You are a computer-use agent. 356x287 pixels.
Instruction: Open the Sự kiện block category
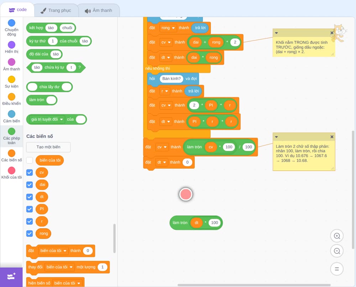coord(11,82)
